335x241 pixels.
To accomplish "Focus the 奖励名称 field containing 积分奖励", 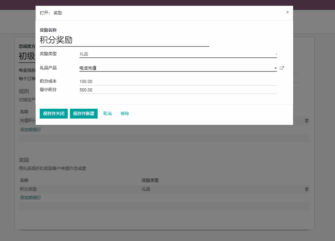I will (x=124, y=40).
